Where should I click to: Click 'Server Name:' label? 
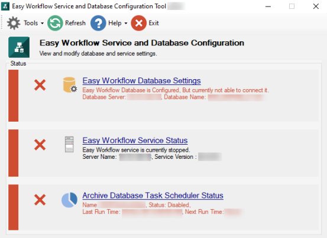click(x=100, y=157)
